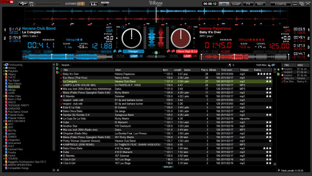Click the left deck blue effect knob icon
The image size is (312, 176).
tap(115, 51)
